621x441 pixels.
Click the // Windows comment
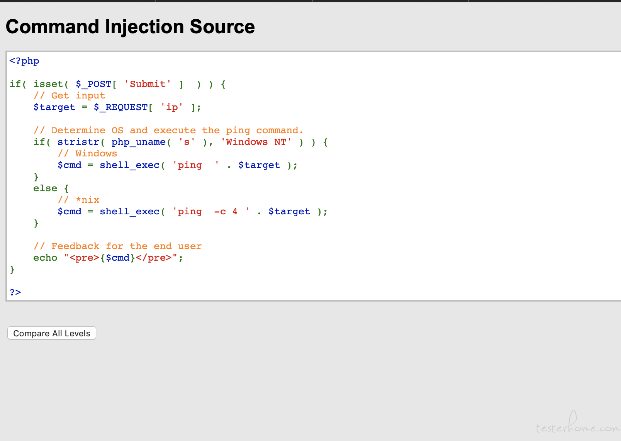87,154
